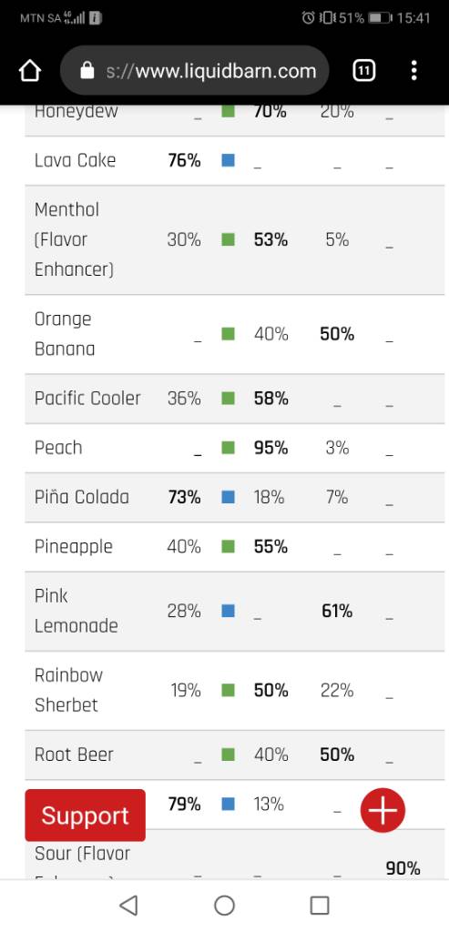
Task: Open the tab switcher showing 11 tabs
Action: [364, 71]
